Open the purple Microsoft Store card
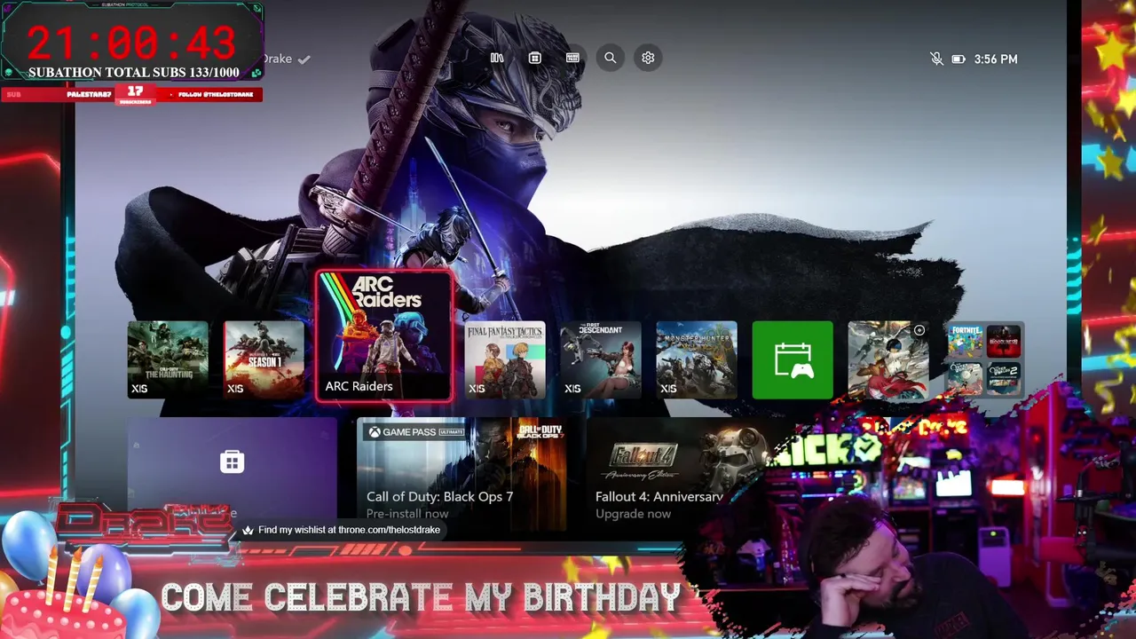The image size is (1136, 639). [x=232, y=470]
